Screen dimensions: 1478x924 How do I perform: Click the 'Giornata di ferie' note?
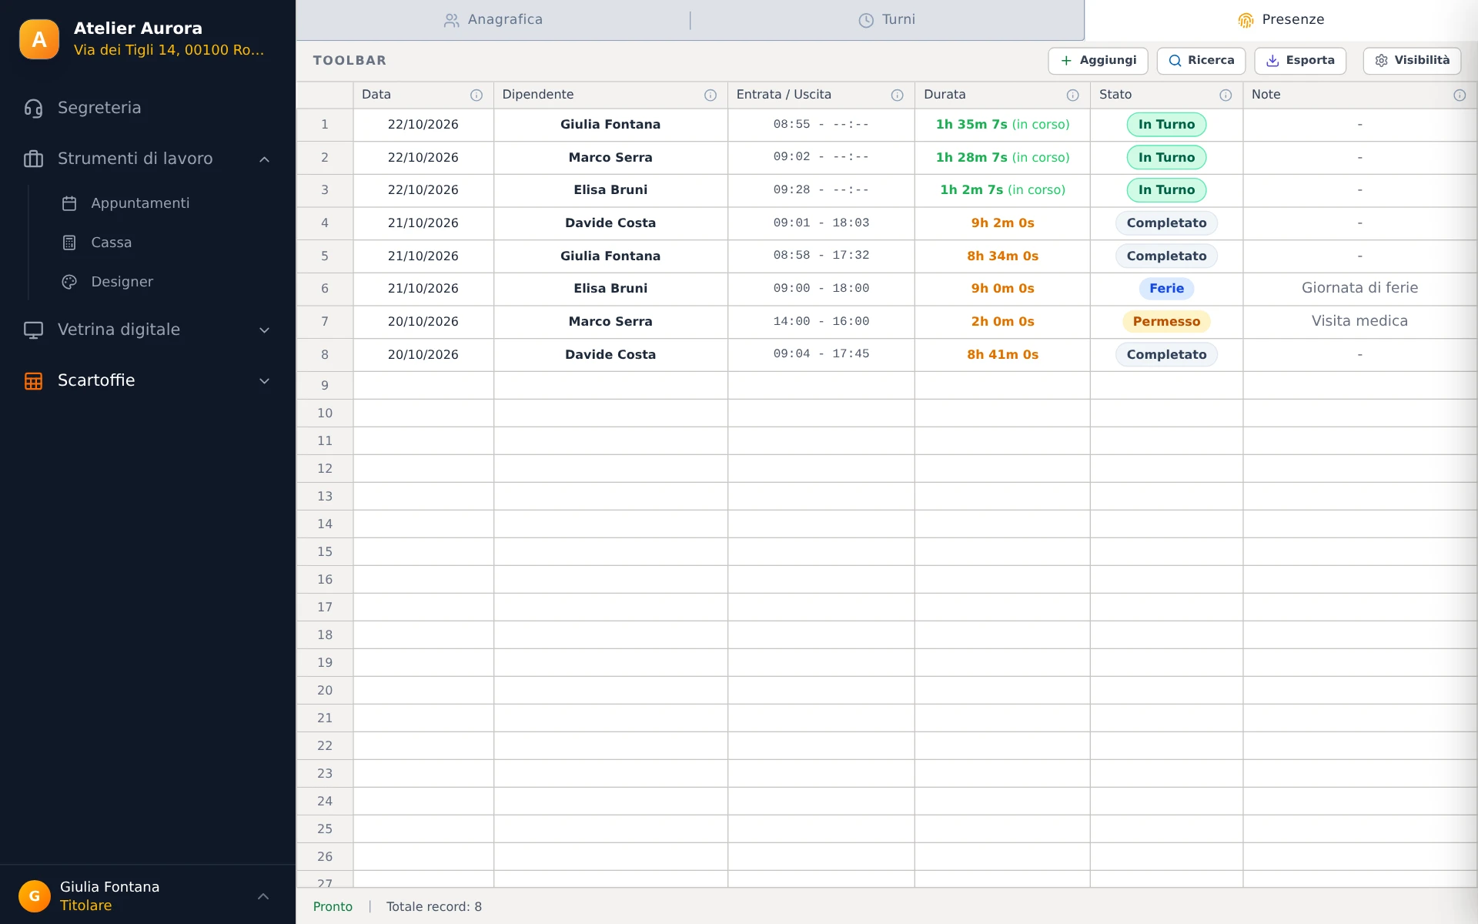point(1359,288)
